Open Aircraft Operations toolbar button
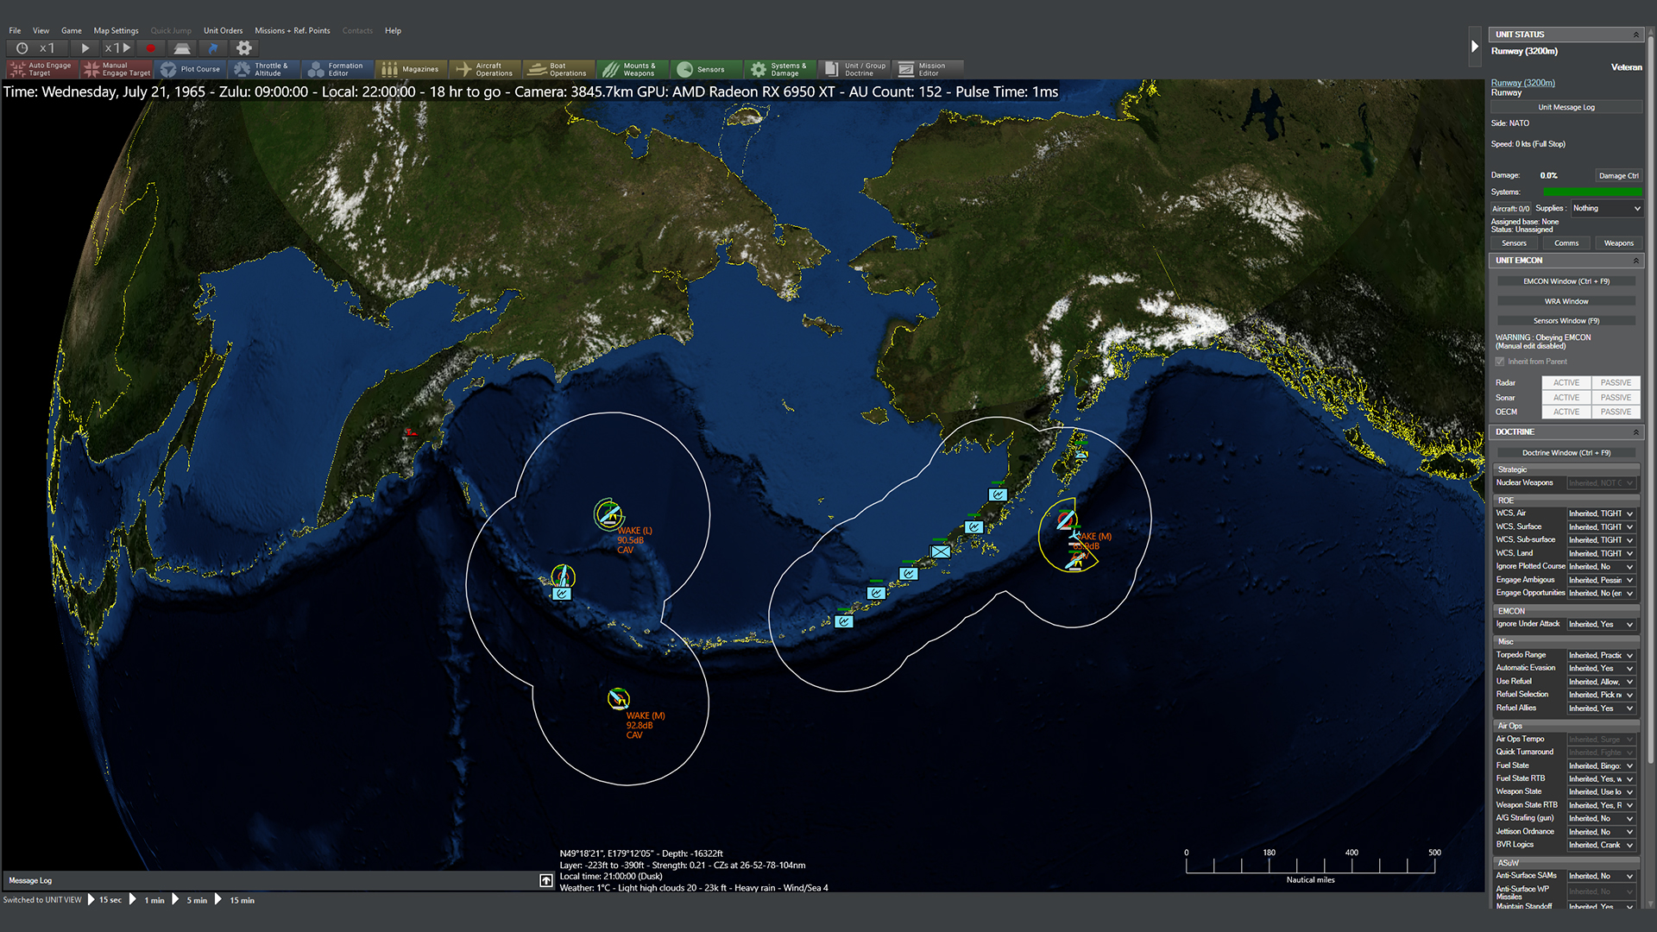Screen dimensions: 1657x932 pyautogui.click(x=485, y=69)
